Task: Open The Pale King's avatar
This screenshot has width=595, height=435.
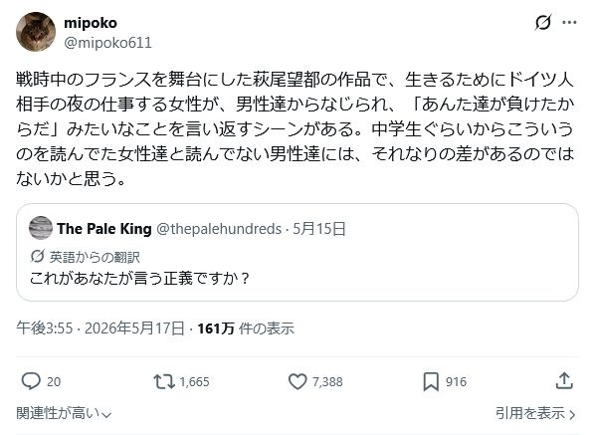Action: [x=41, y=228]
